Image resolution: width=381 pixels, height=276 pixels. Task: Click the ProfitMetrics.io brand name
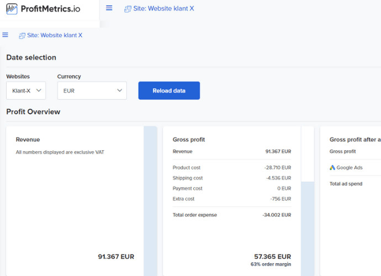[51, 9]
